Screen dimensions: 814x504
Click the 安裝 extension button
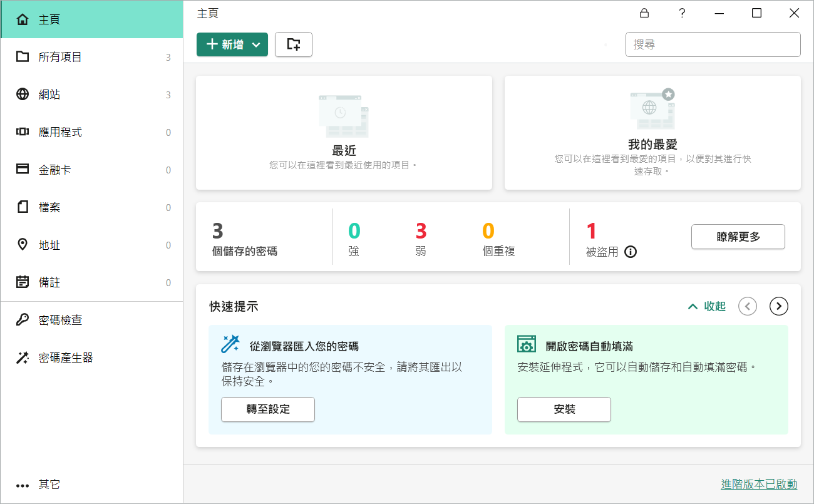coord(564,409)
